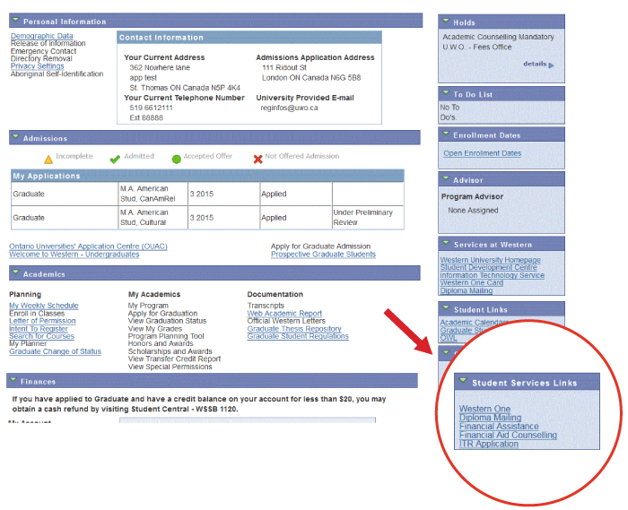Open Financial Assistance link
The height and width of the screenshot is (510, 628).
coord(499,427)
